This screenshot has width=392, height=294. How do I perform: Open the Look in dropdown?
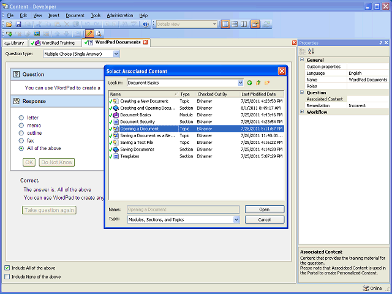coord(241,83)
